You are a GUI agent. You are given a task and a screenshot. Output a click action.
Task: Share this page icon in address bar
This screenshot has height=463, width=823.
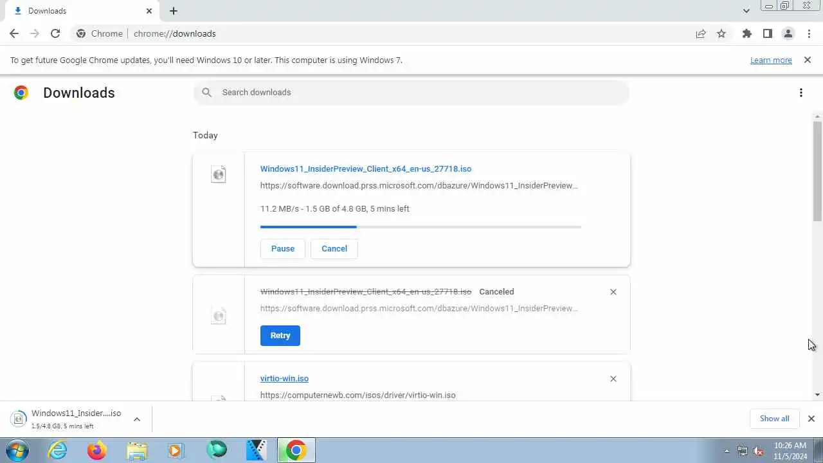(x=701, y=33)
